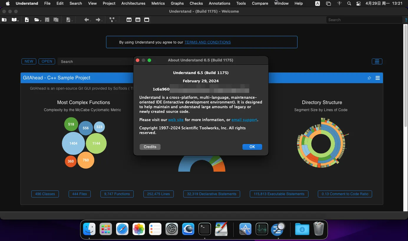Click the 32,319 Declarative Statements button

212,194
